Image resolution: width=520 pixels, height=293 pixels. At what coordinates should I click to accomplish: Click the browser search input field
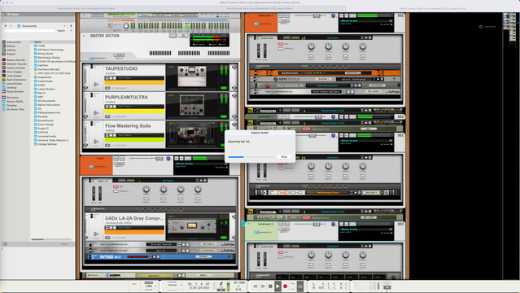click(x=30, y=31)
